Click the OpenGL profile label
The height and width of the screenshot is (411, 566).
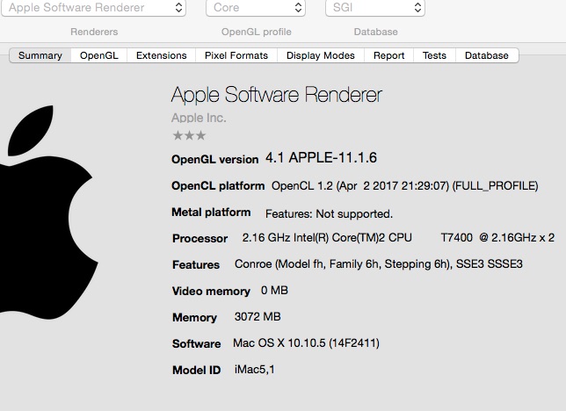(257, 32)
